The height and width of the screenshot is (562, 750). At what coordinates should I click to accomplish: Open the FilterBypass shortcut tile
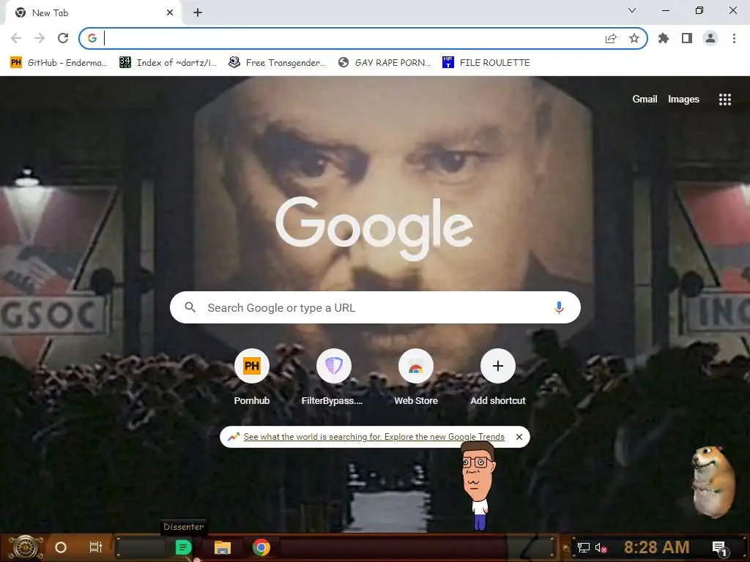tap(334, 377)
